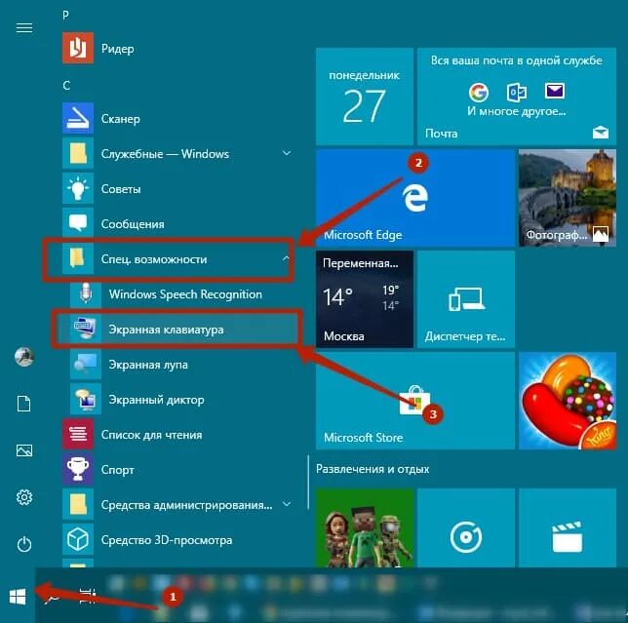Open the Microsoft Store tile
628x623 pixels.
click(x=415, y=401)
